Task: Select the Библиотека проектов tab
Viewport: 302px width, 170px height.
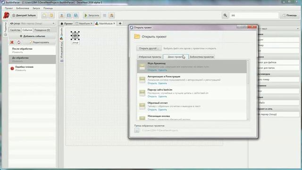Action: 201,57
